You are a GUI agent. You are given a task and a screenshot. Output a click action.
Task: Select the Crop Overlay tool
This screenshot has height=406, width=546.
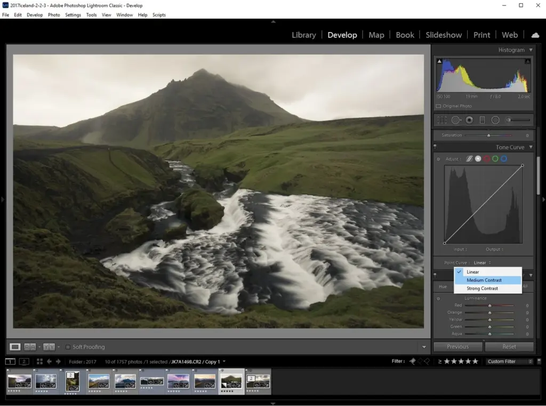pyautogui.click(x=442, y=120)
